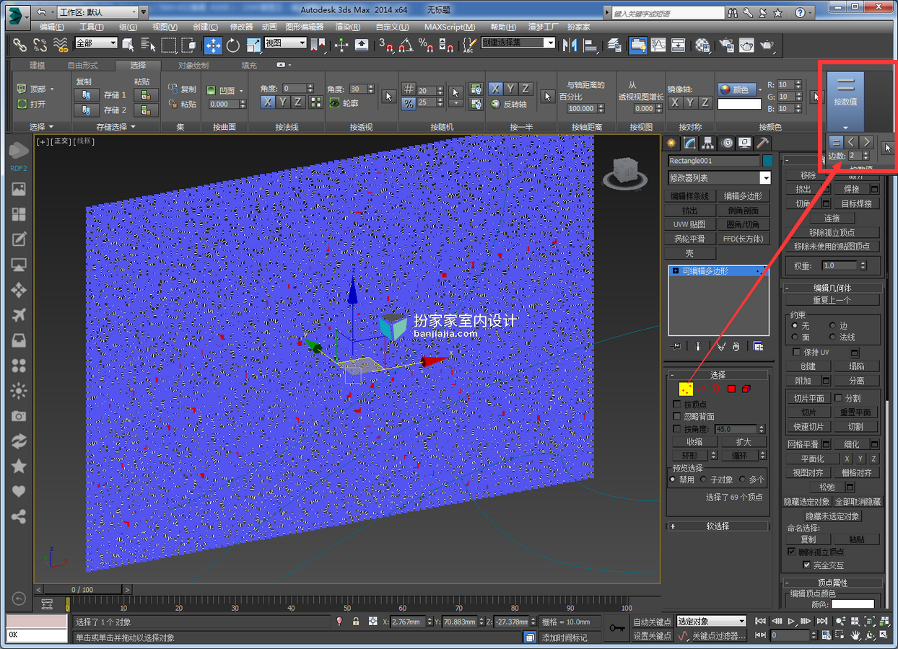Uncheck the 完全交互 checkbox

click(806, 565)
